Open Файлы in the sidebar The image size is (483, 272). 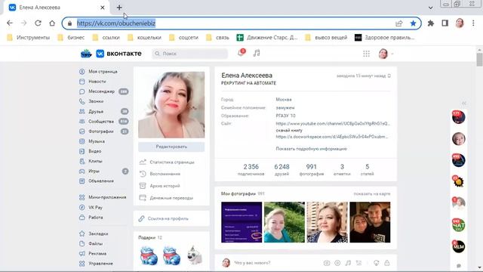(x=96, y=243)
